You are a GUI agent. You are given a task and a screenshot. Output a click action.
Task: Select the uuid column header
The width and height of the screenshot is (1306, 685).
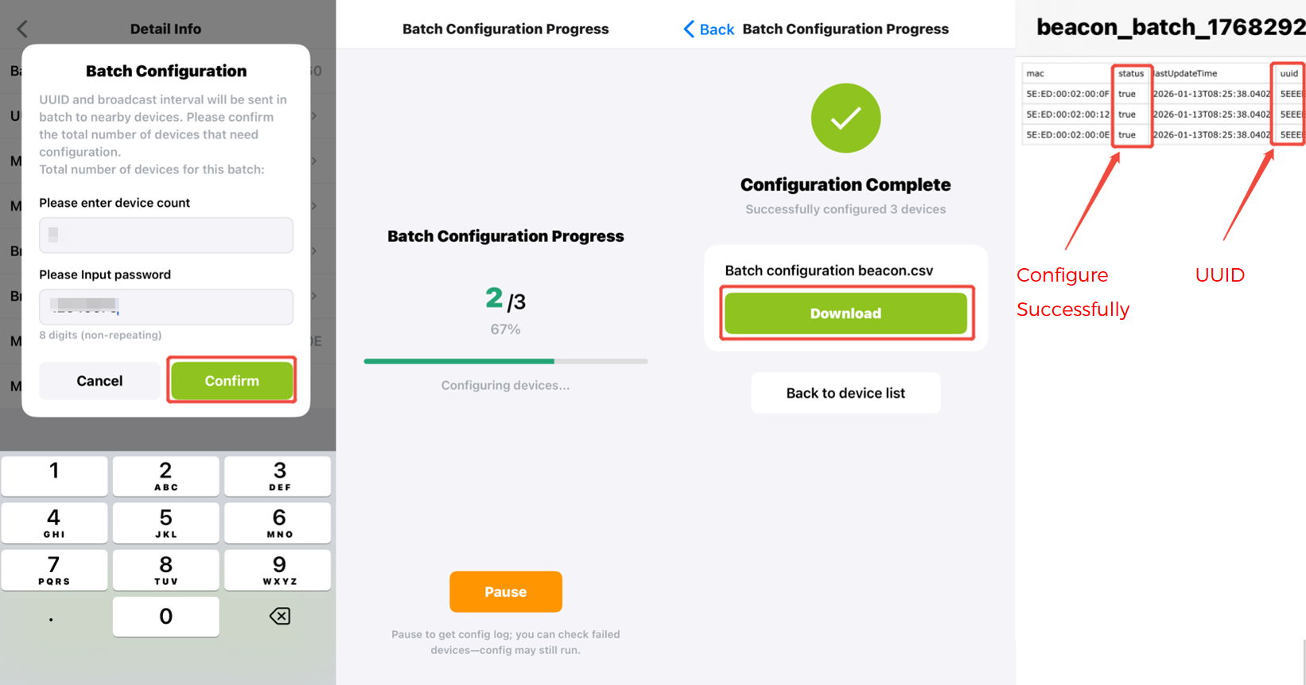1289,73
